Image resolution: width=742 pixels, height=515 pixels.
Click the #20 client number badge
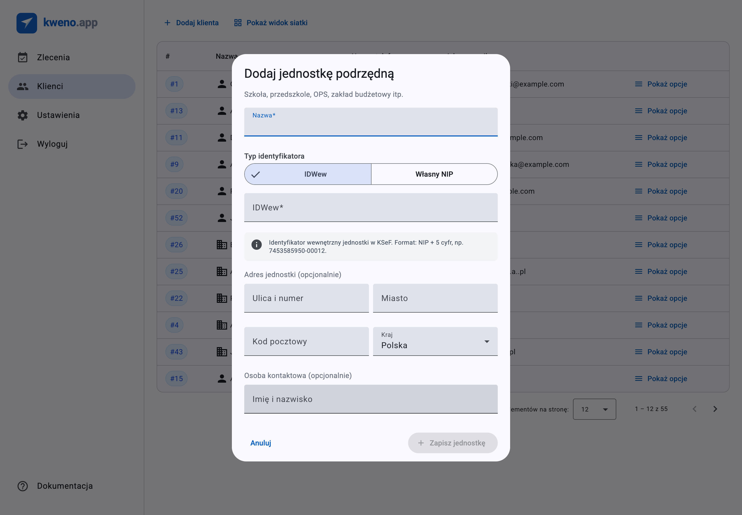[x=176, y=191]
